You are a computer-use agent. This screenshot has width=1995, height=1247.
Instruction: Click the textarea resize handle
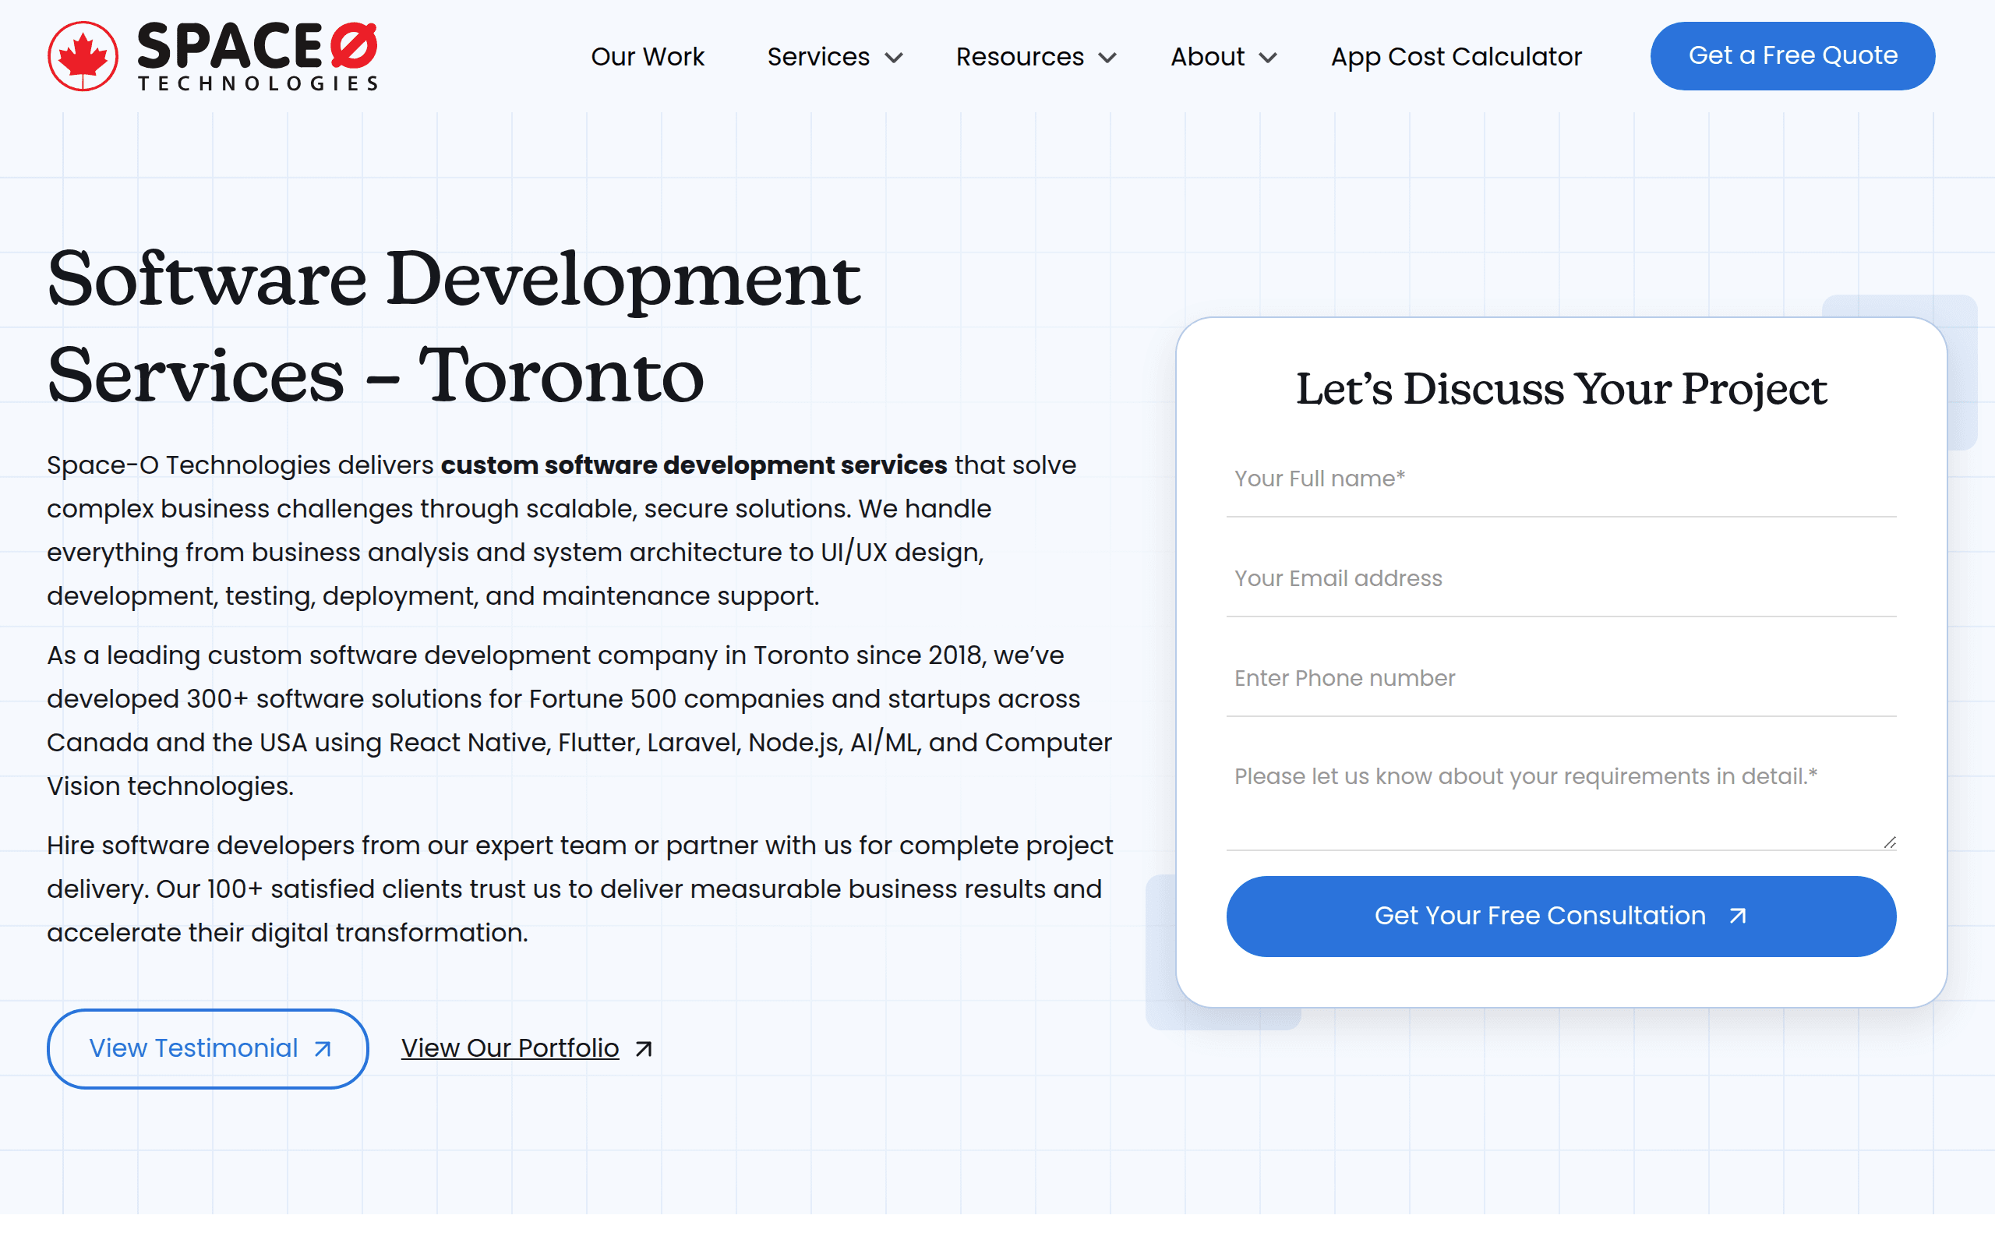click(1890, 841)
